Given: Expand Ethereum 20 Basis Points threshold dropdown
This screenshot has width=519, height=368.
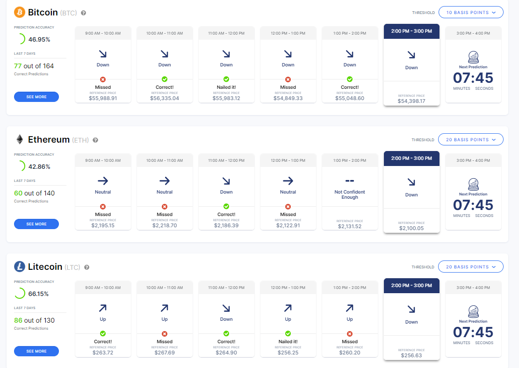Looking at the screenshot, I should [471, 139].
